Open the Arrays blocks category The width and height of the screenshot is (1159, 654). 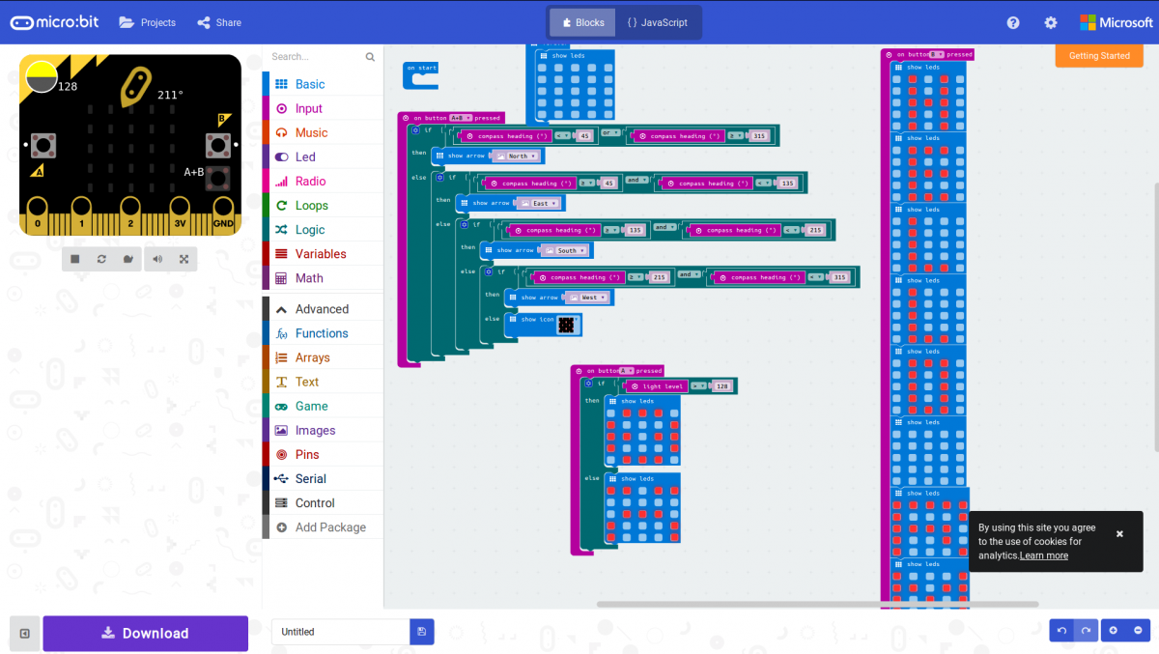pos(323,357)
